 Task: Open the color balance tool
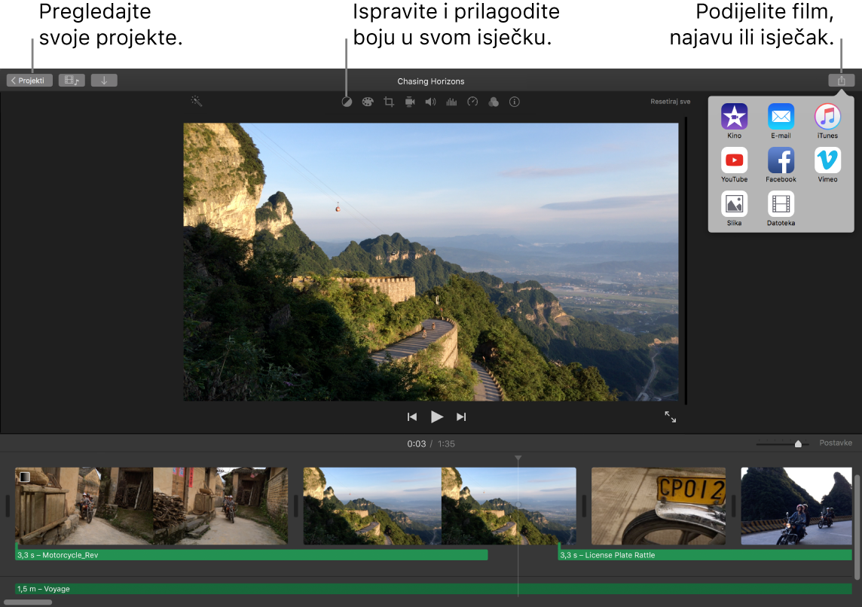[347, 101]
